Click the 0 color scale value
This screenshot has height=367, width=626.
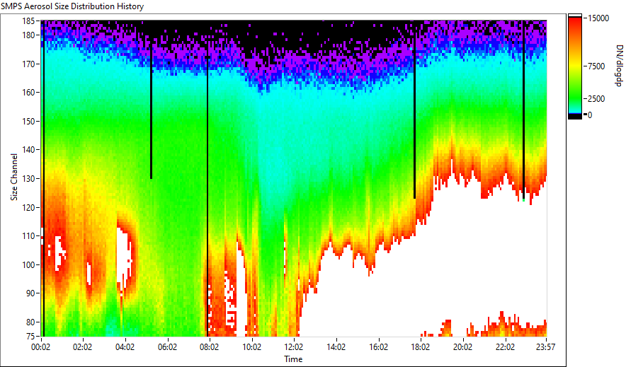tap(590, 115)
